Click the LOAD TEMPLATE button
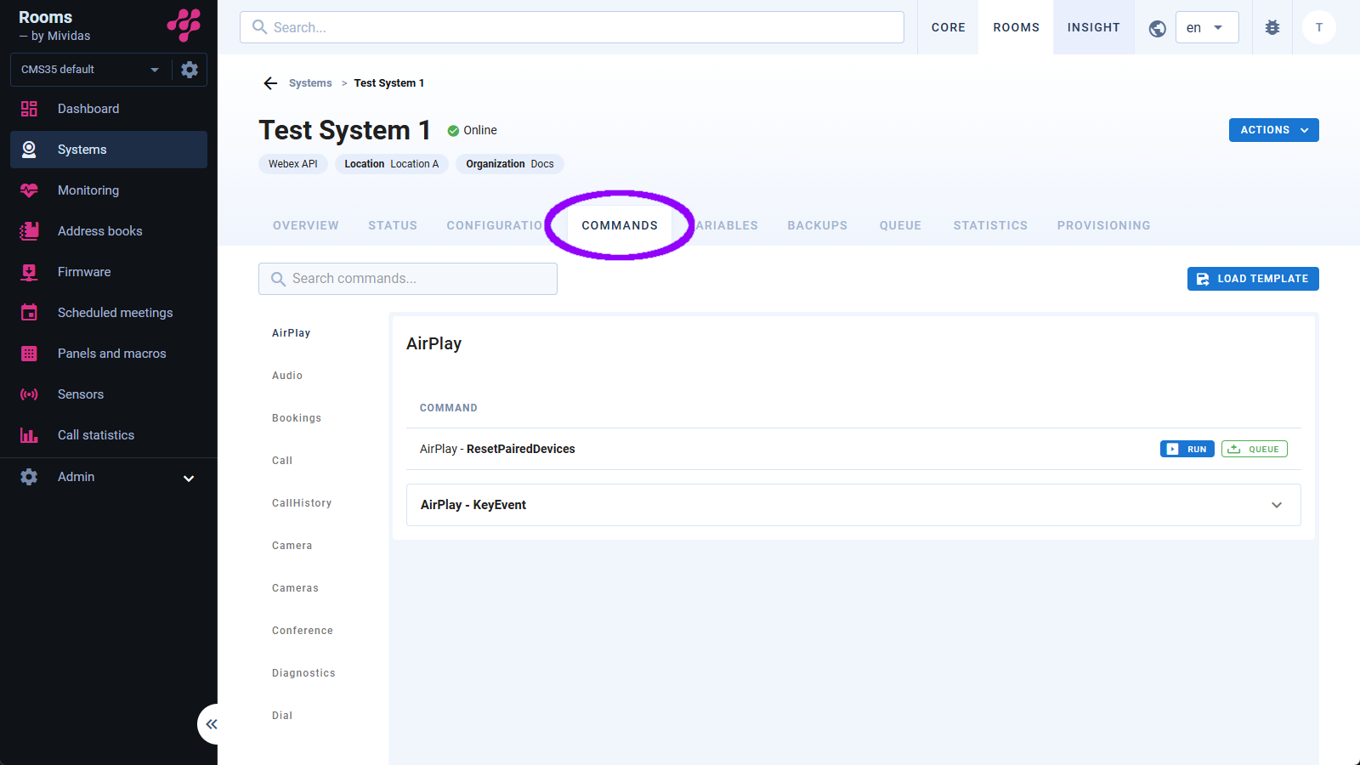The image size is (1360, 765). tap(1252, 279)
